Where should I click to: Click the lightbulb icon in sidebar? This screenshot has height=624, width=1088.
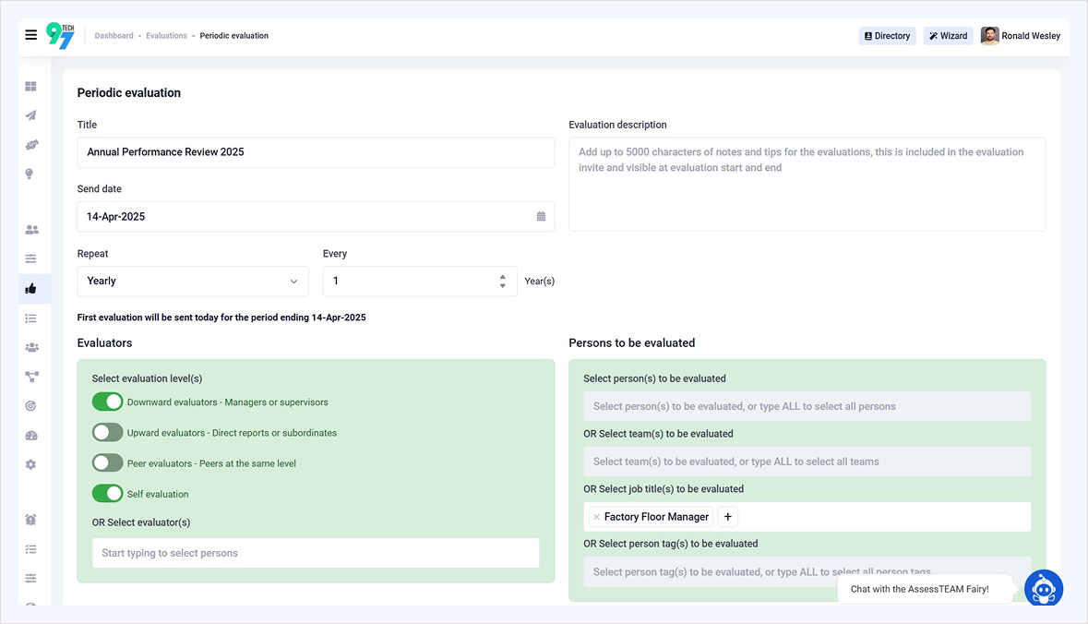coord(30,174)
